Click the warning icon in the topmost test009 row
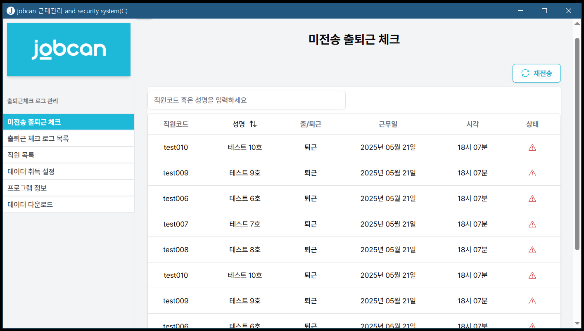584x331 pixels. click(532, 173)
